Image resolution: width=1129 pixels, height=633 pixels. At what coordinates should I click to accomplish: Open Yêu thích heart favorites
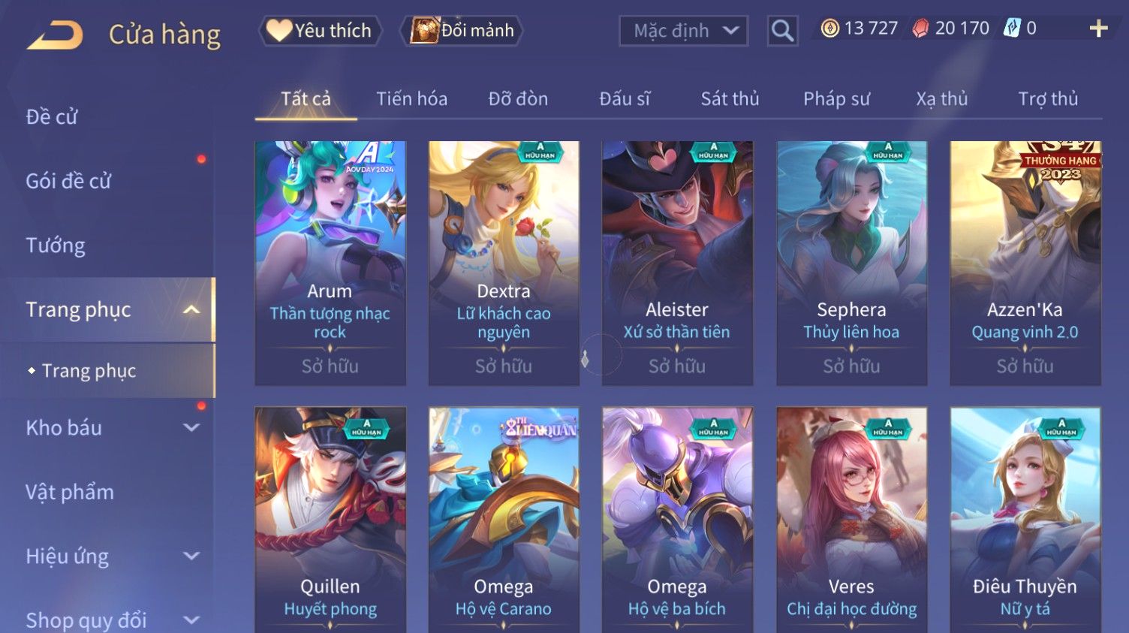[x=321, y=31]
